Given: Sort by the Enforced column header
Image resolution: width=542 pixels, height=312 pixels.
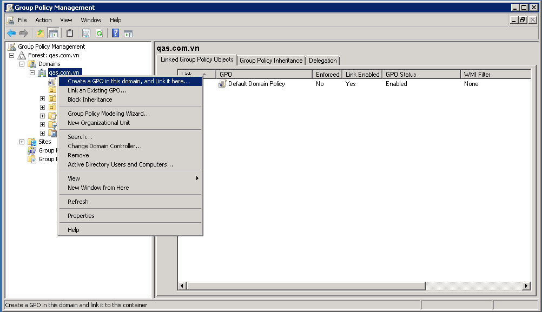Looking at the screenshot, I should click(327, 75).
